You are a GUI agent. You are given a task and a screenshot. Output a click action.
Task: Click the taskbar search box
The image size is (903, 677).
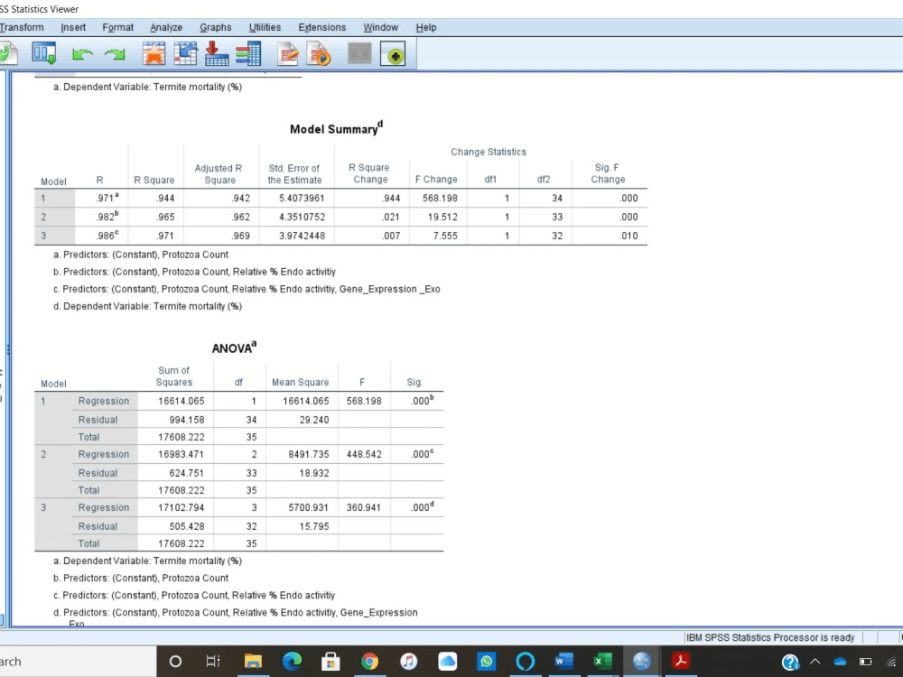[x=78, y=662]
